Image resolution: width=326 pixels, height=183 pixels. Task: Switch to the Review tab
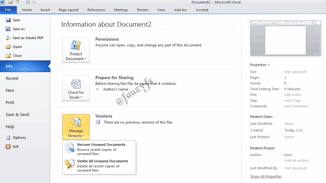(143, 10)
